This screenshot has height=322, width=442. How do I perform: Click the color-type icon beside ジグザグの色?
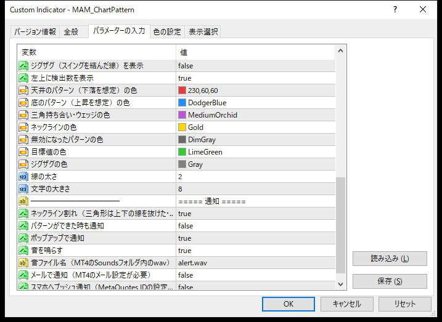[23, 164]
